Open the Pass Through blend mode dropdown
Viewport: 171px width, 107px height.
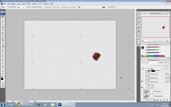(150, 62)
